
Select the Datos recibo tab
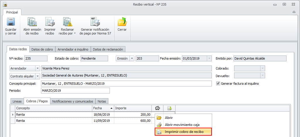(x=18, y=49)
